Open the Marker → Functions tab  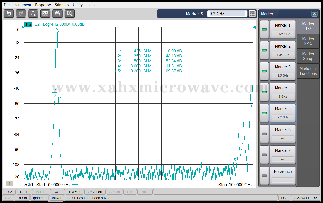point(308,71)
